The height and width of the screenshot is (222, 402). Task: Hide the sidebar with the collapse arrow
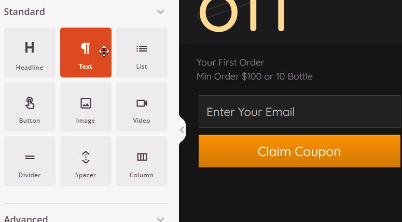point(182,129)
